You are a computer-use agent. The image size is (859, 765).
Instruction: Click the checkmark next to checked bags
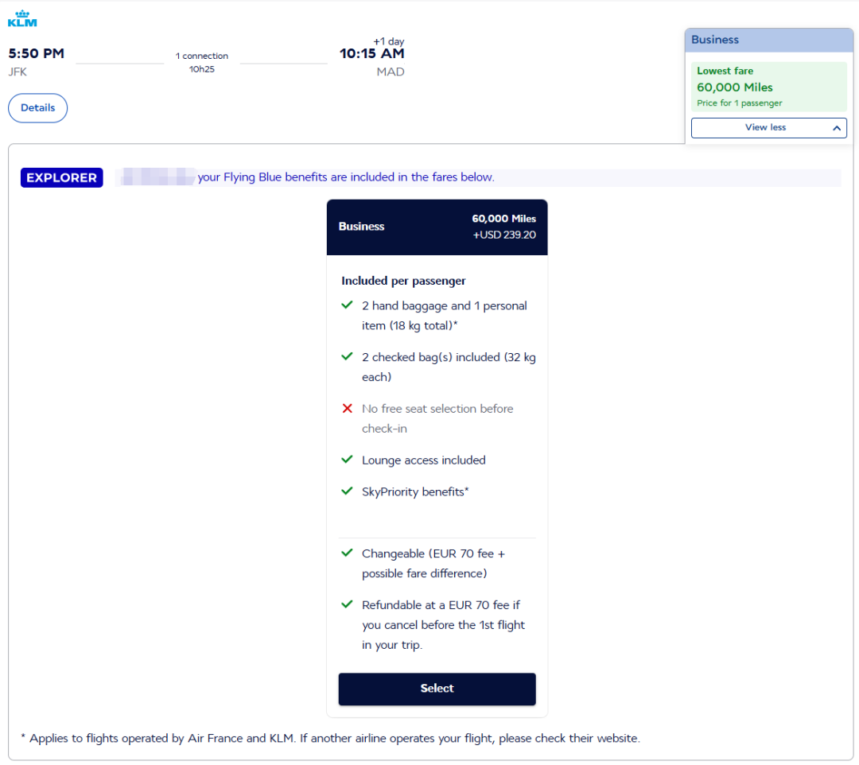click(347, 357)
